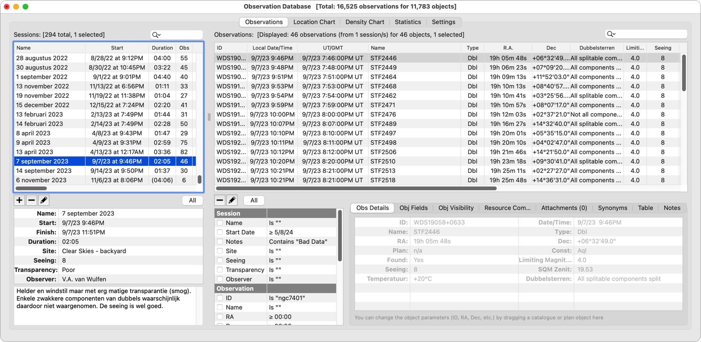The width and height of the screenshot is (701, 342).
Task: Select the STF2476 observation row
Action: [447, 114]
